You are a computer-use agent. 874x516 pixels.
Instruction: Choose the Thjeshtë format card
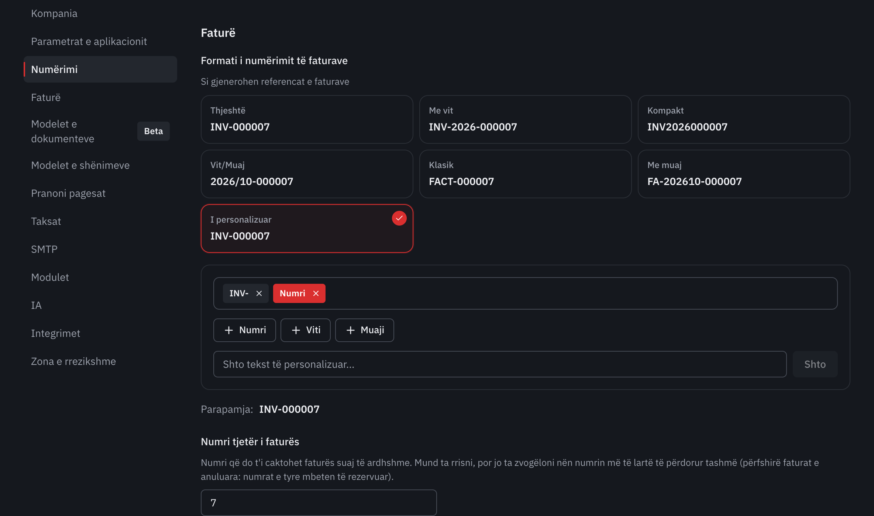(x=307, y=119)
